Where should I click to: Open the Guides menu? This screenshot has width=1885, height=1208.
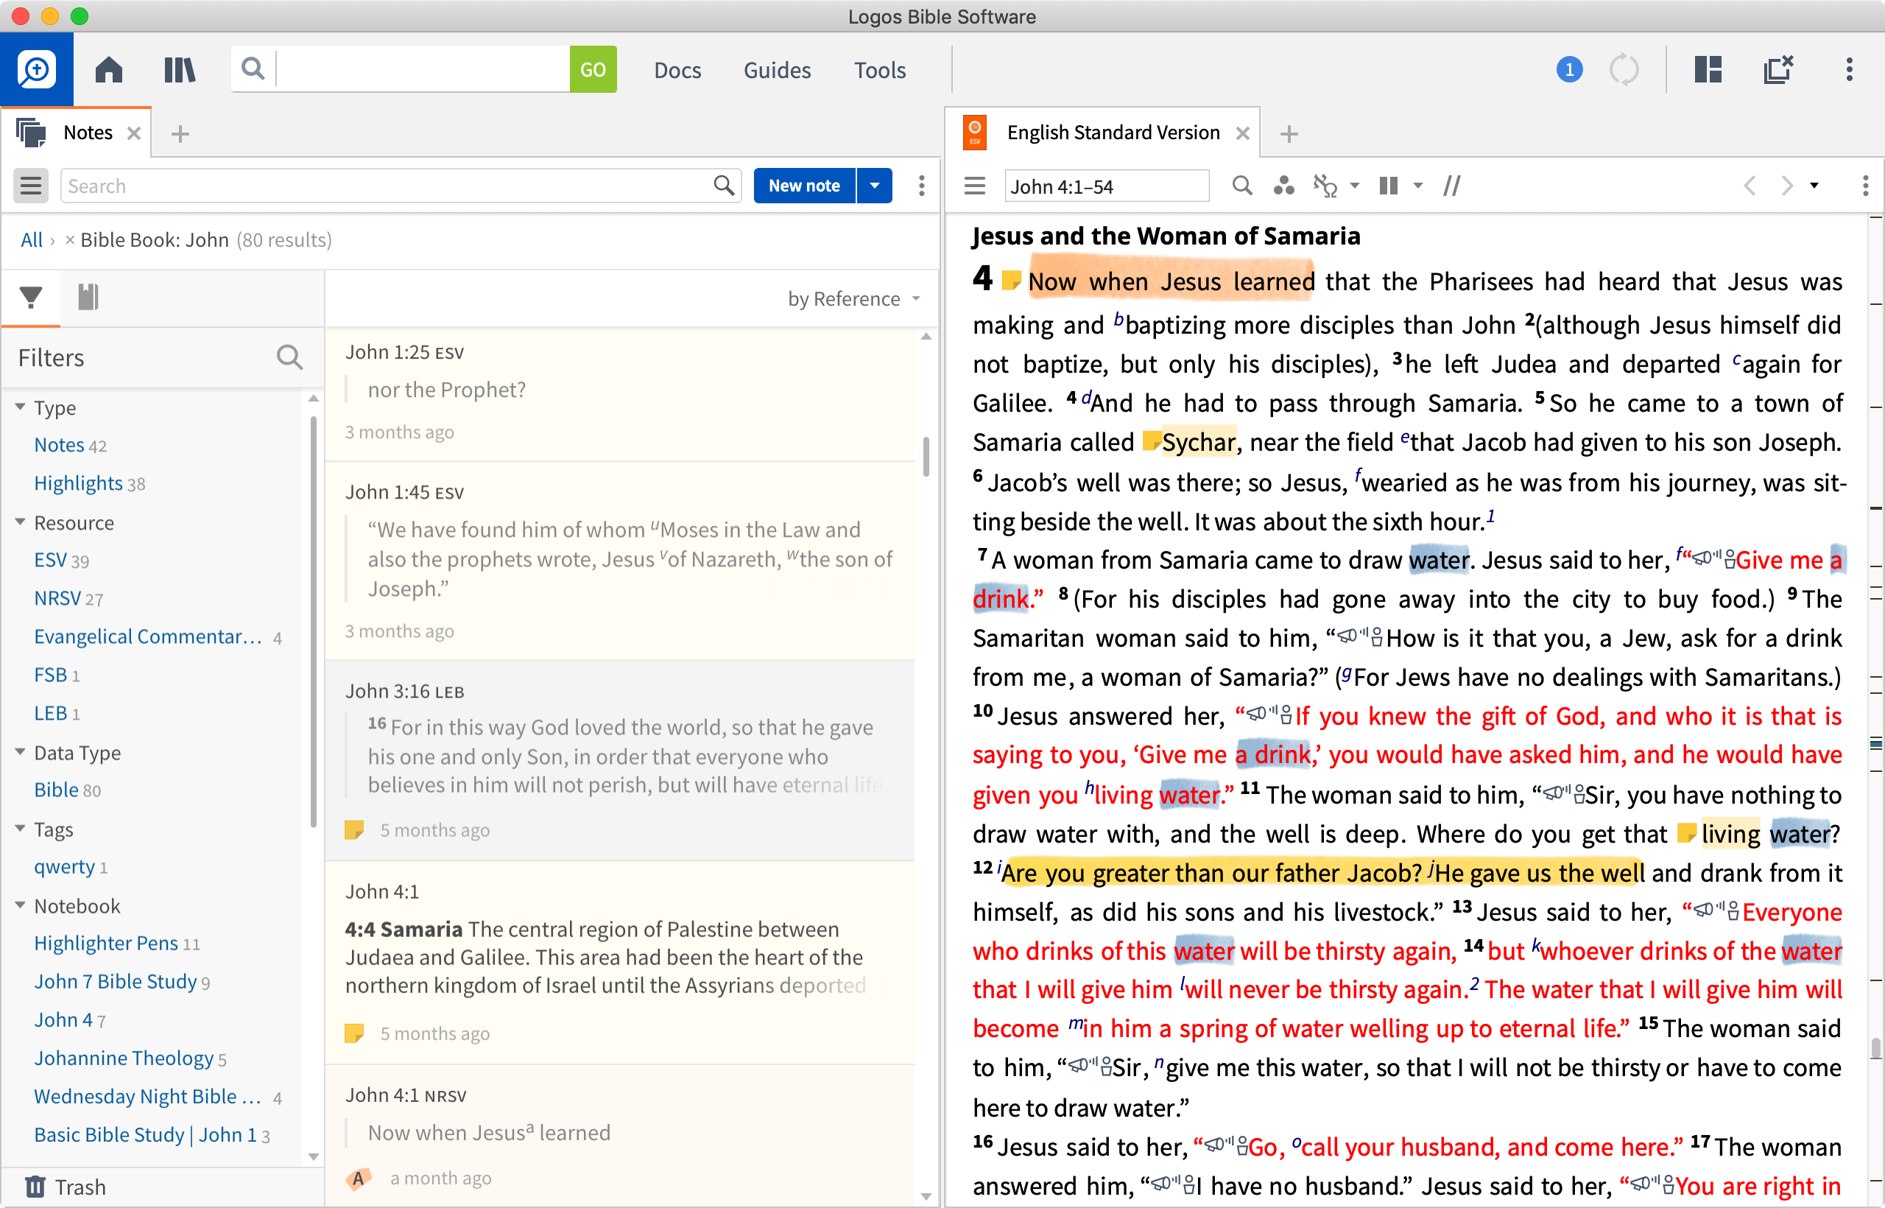[777, 70]
